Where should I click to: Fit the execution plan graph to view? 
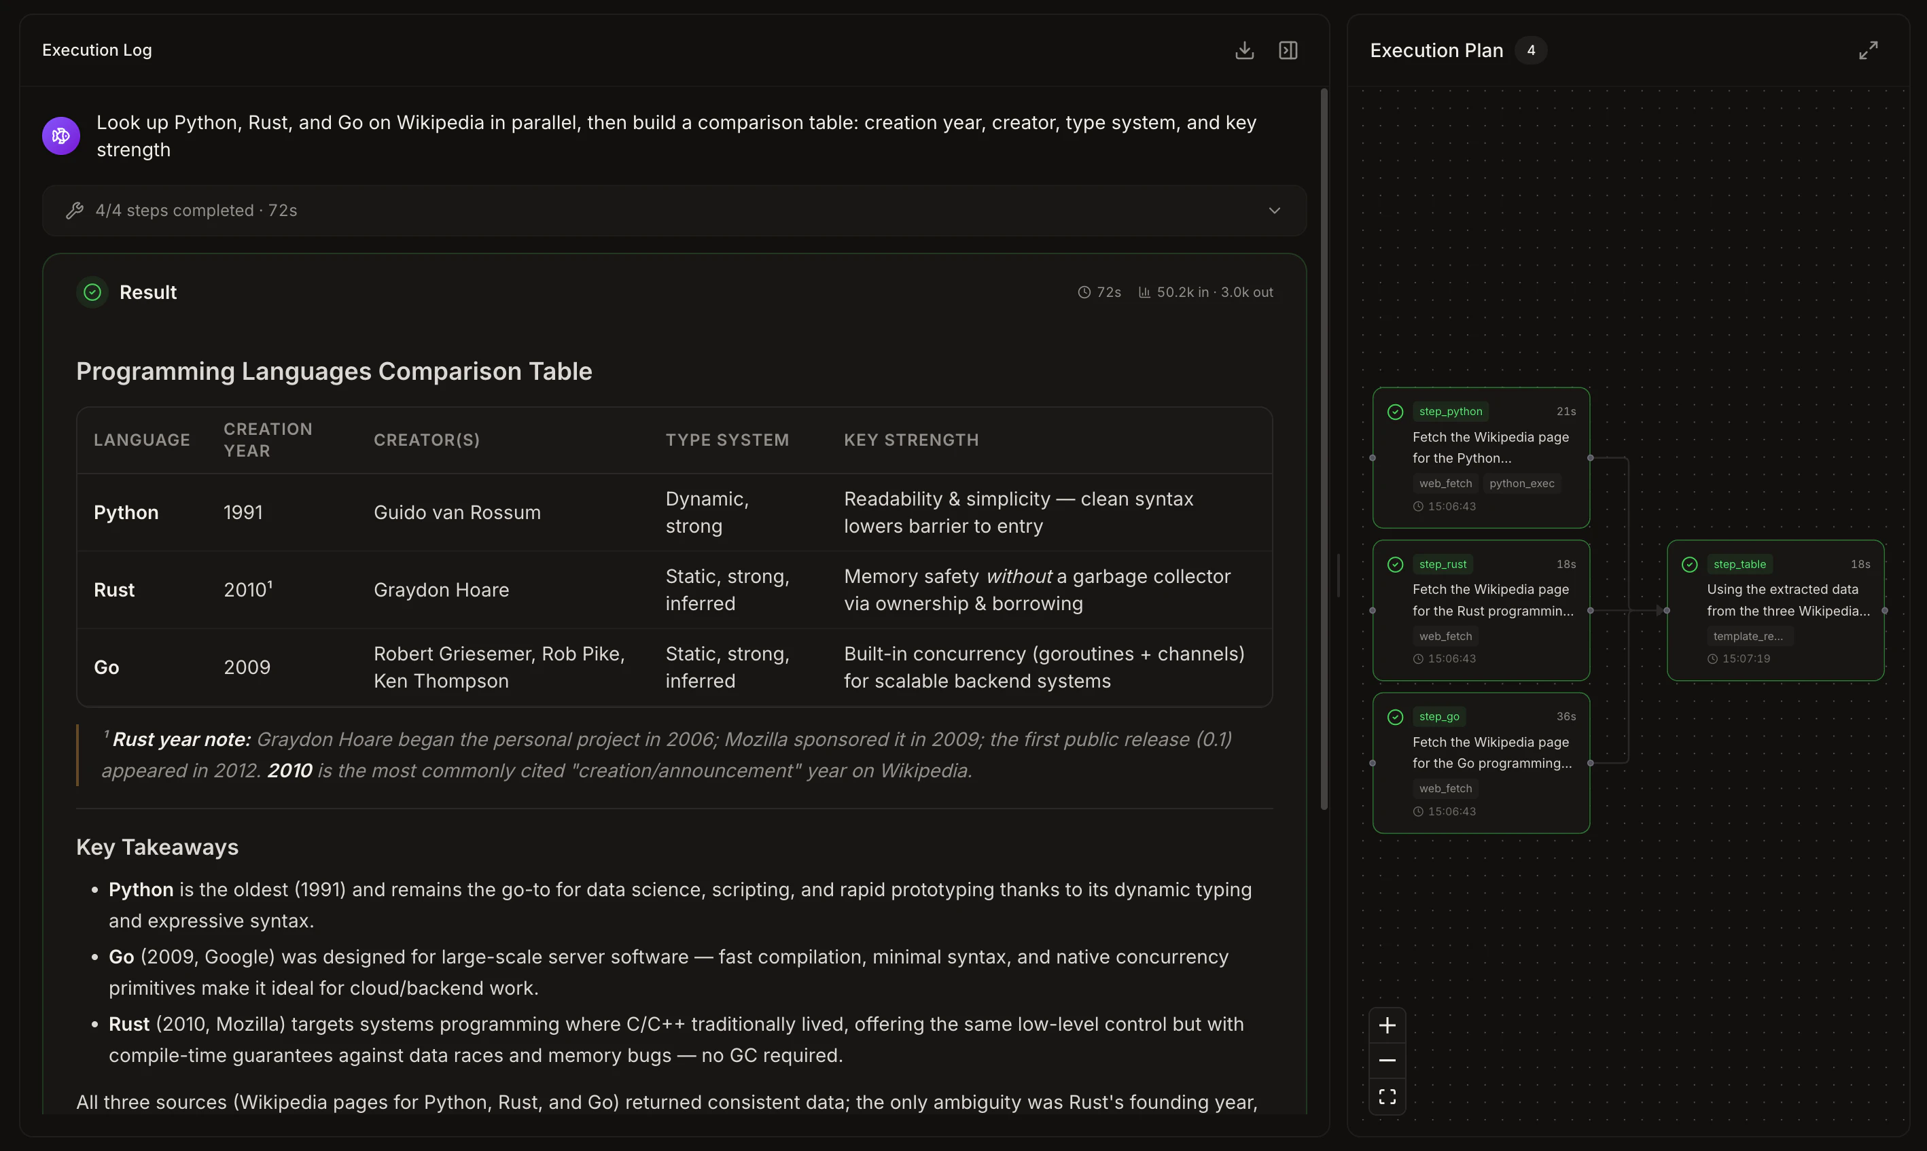click(x=1387, y=1096)
